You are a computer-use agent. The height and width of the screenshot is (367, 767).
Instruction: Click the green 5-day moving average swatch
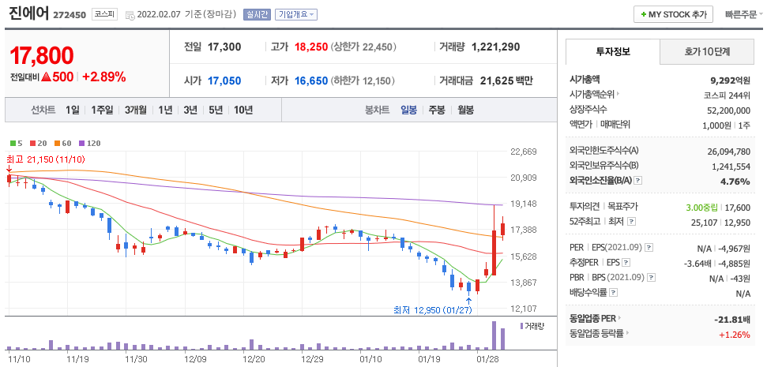pos(12,143)
